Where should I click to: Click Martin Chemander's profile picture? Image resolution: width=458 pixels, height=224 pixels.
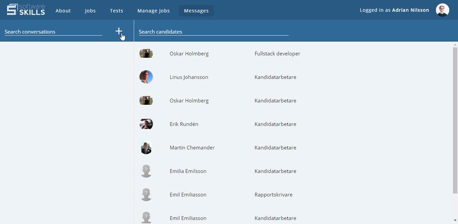[x=146, y=147]
